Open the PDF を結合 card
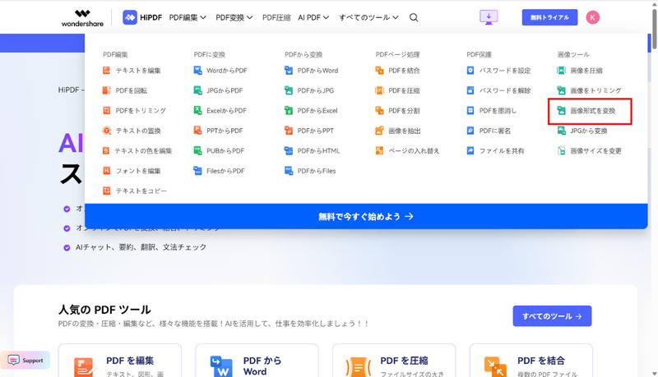Image resolution: width=658 pixels, height=377 pixels. (531, 361)
